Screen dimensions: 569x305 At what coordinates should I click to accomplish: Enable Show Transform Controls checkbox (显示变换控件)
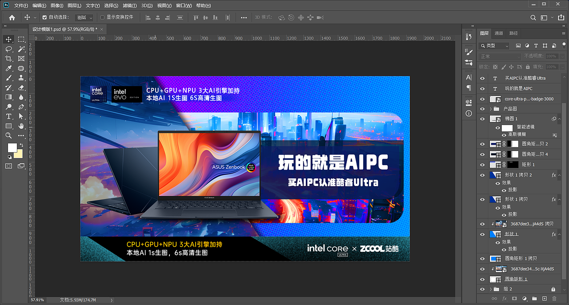[x=102, y=17]
